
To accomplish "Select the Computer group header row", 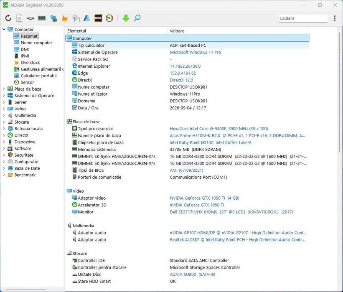I will pos(187,38).
